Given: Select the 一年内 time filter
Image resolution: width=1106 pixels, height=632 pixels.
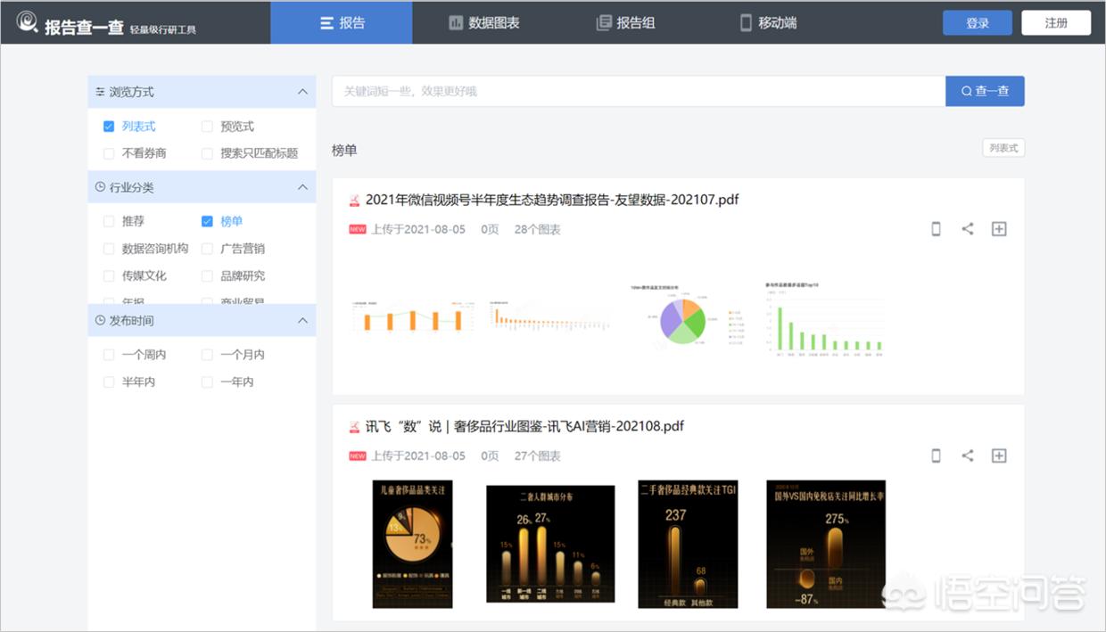Looking at the screenshot, I should 207,382.
